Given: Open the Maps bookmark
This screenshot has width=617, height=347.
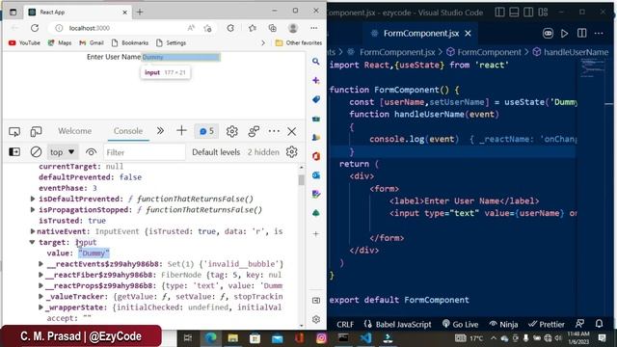Looking at the screenshot, I should (60, 42).
